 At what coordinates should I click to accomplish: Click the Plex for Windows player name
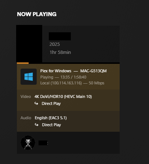click(x=56, y=71)
